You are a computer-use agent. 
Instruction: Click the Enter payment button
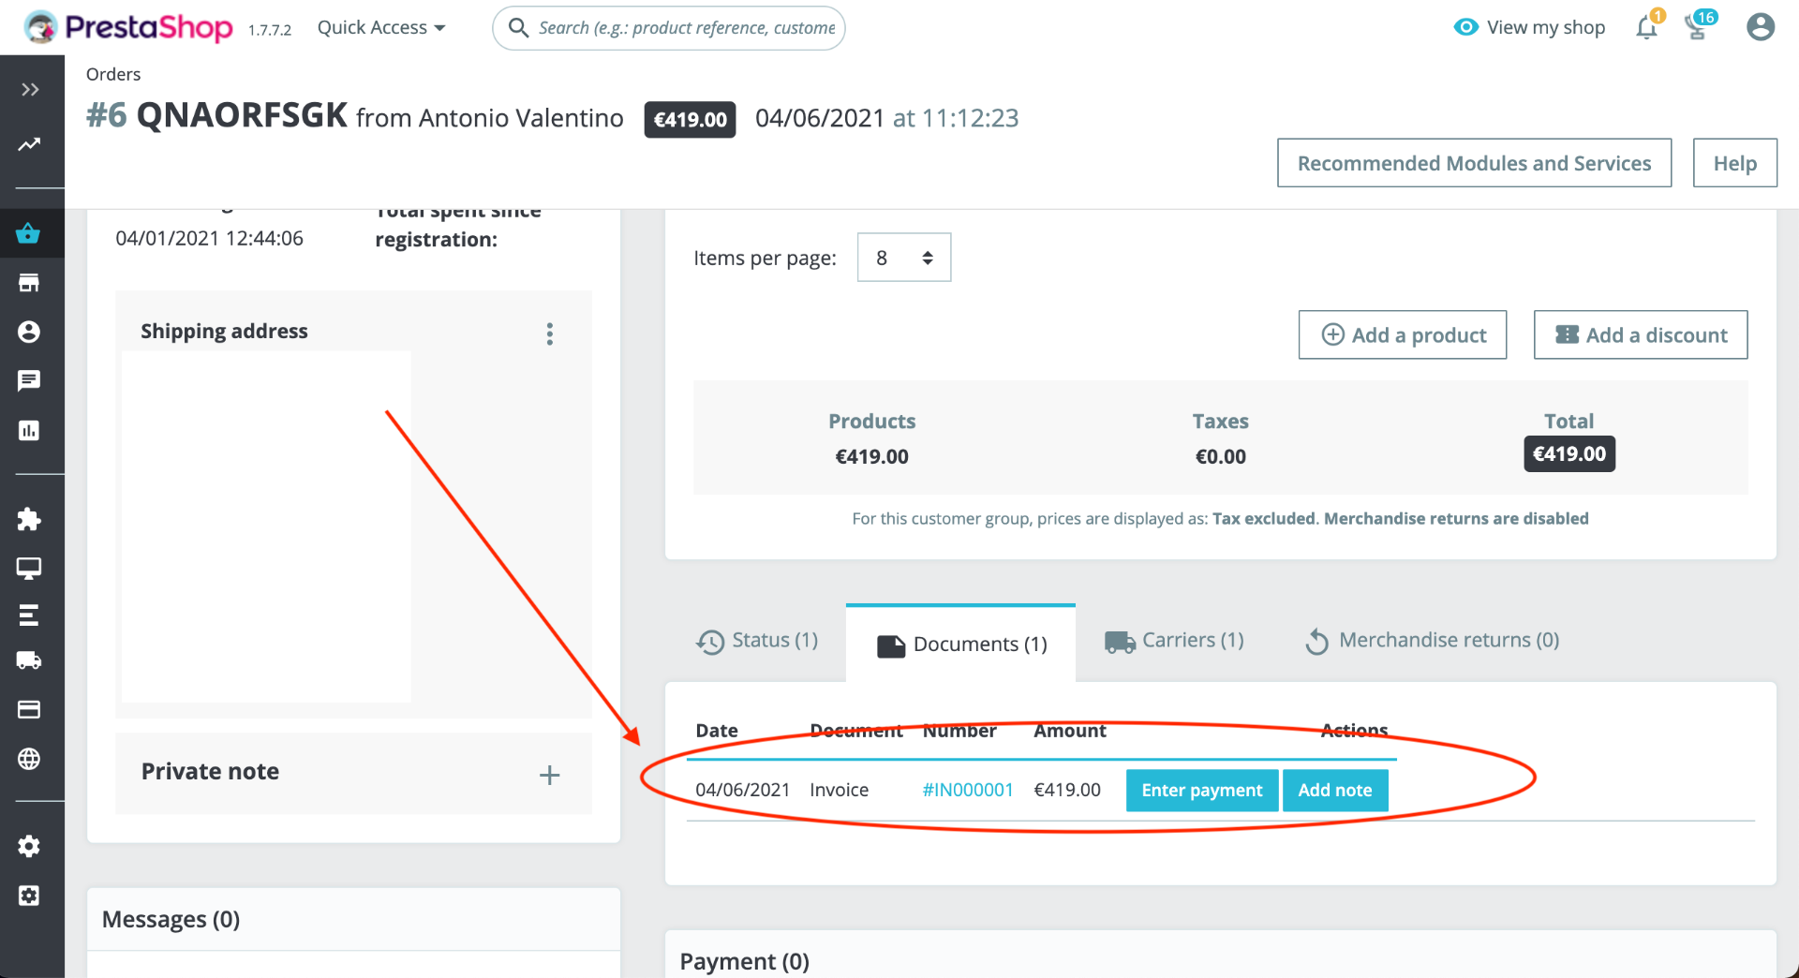coord(1202,790)
